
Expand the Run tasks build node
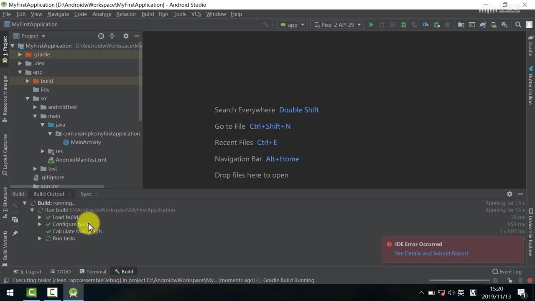click(x=40, y=238)
